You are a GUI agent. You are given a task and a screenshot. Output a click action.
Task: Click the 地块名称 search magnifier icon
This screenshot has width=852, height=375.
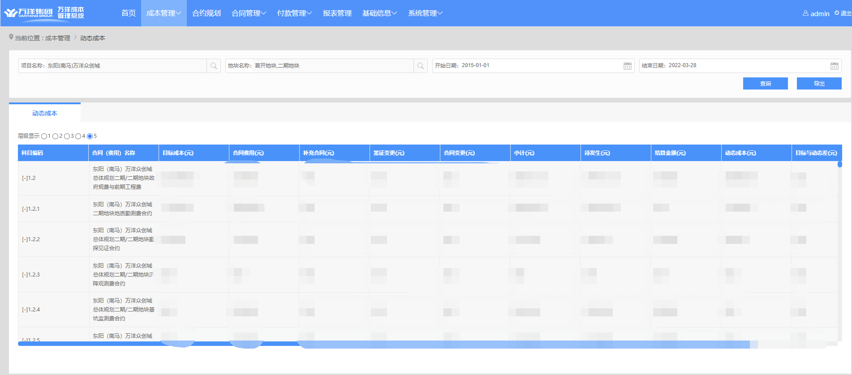[421, 66]
